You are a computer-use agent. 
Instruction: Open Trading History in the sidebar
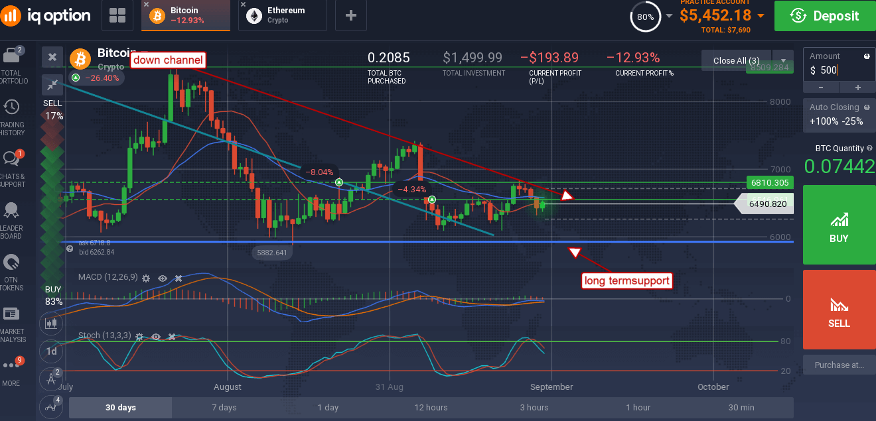point(13,117)
